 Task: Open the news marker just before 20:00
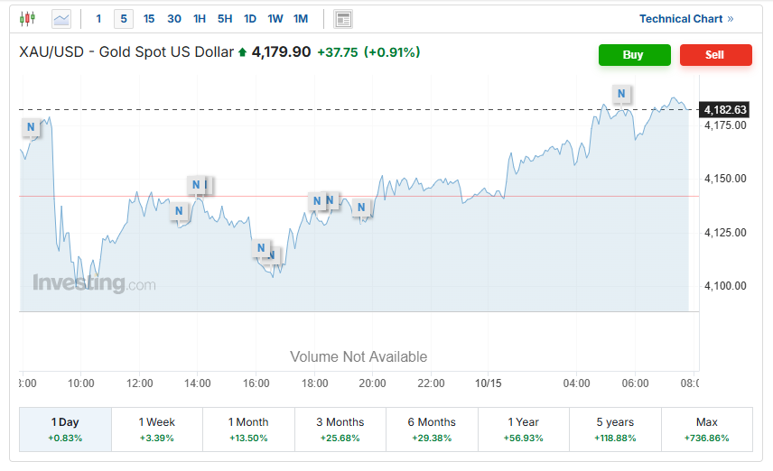(x=361, y=208)
